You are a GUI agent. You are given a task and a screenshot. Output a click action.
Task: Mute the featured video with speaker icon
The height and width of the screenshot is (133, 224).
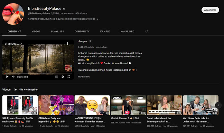[x=13, y=77]
